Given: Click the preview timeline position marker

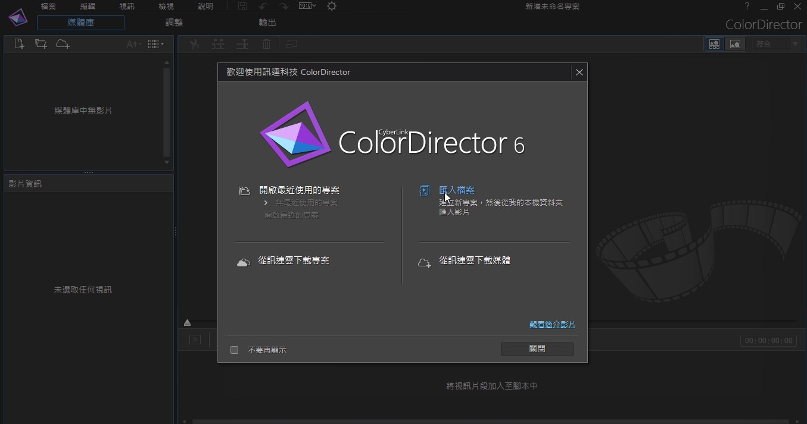Looking at the screenshot, I should coord(187,323).
